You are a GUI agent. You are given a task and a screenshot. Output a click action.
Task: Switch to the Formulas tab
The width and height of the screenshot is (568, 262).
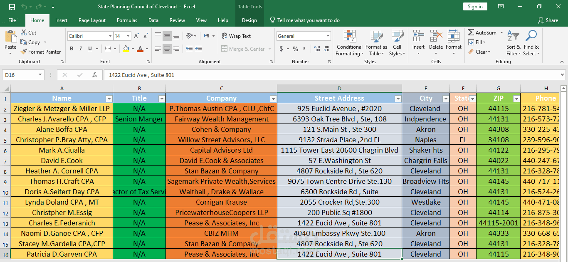[x=127, y=20]
